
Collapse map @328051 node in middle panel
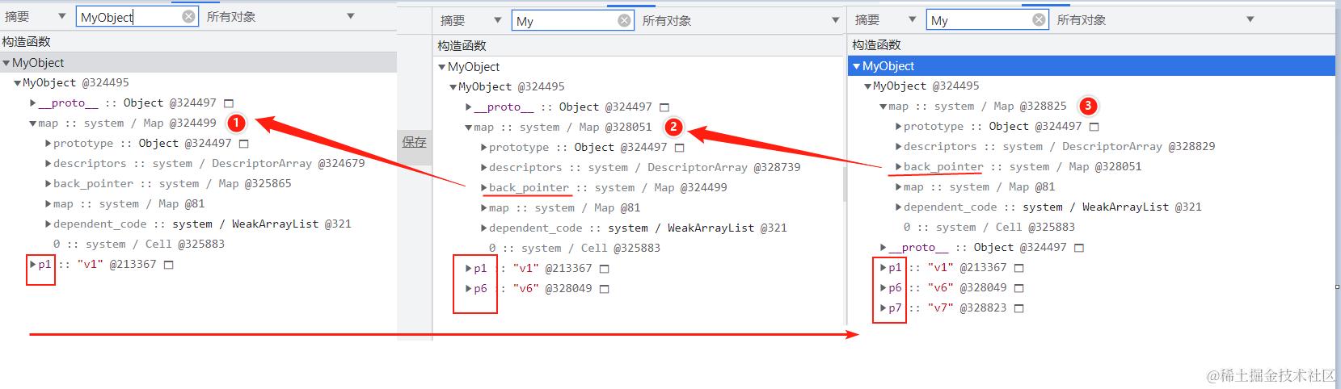pos(468,128)
